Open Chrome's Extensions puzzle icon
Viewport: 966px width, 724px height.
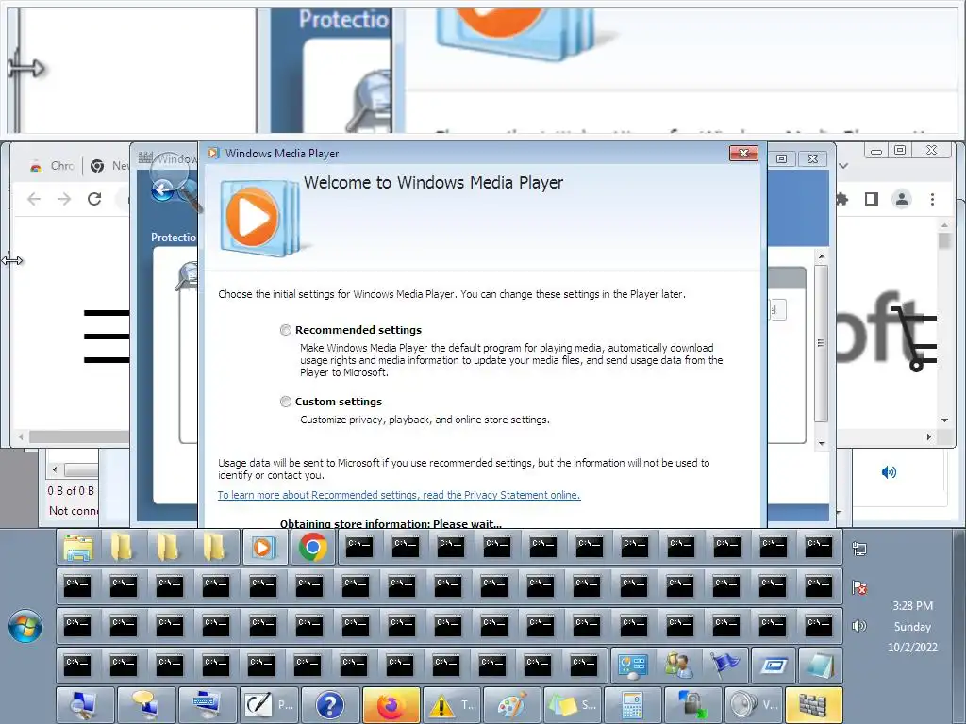click(x=841, y=199)
